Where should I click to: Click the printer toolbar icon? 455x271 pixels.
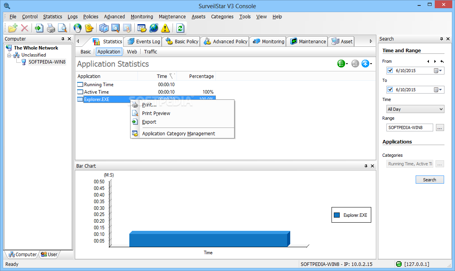[51, 28]
